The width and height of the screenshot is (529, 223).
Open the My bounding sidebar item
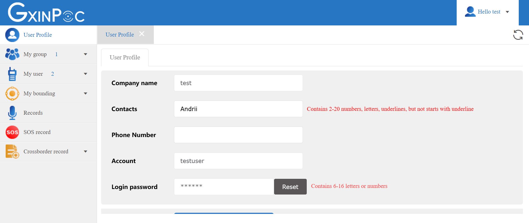(x=48, y=94)
